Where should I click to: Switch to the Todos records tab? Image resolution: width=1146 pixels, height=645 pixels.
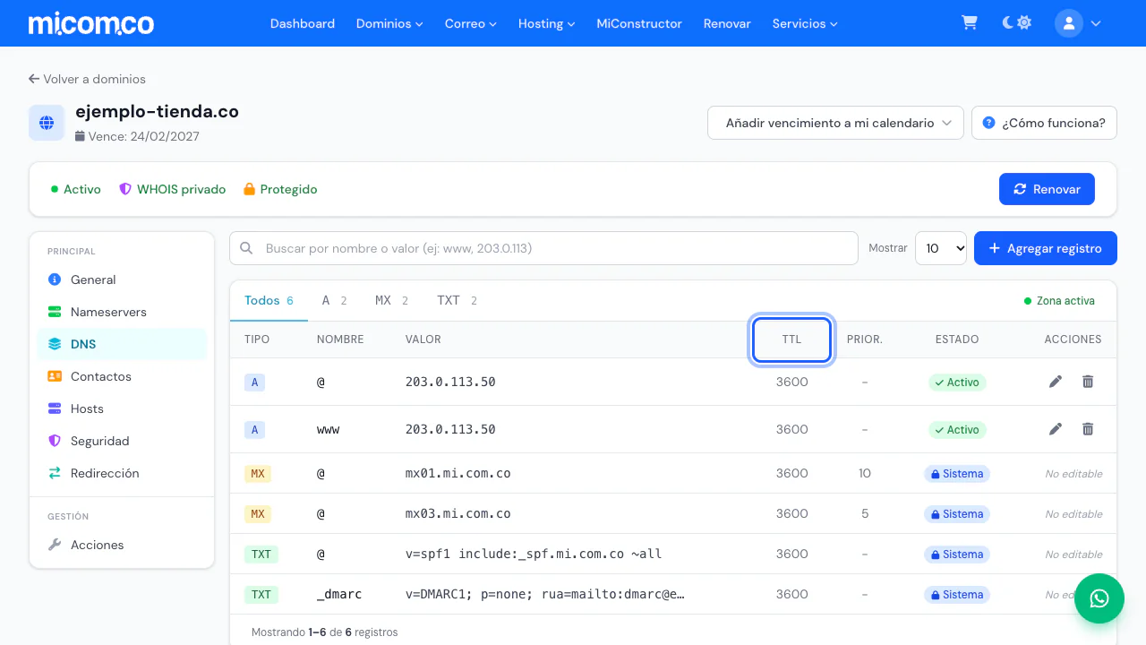pyautogui.click(x=269, y=301)
